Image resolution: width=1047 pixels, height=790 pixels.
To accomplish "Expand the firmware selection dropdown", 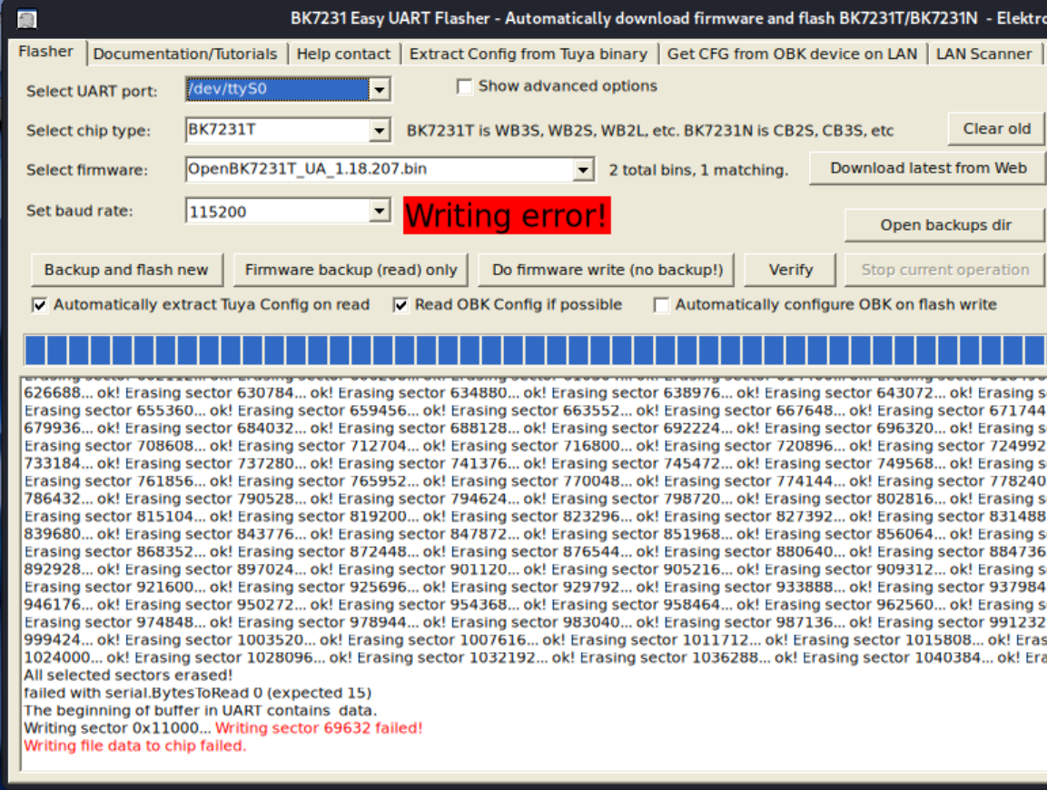I will coord(584,170).
